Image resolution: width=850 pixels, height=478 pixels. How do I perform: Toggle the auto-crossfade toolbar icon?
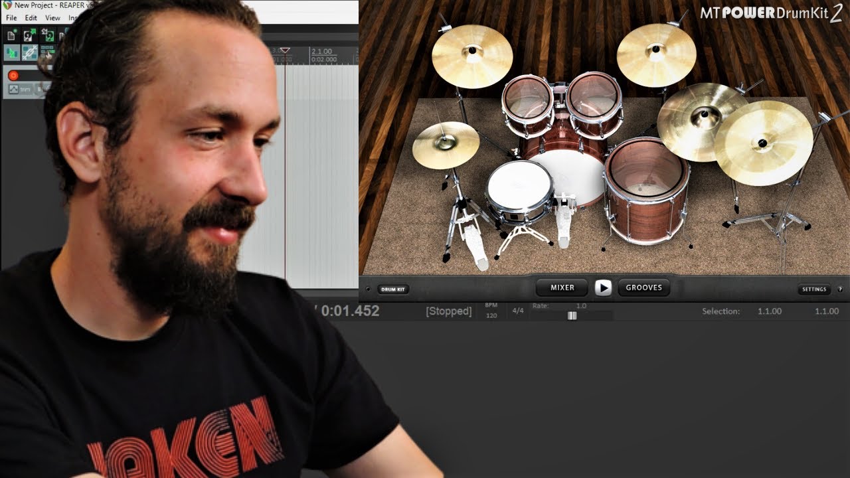[x=11, y=52]
